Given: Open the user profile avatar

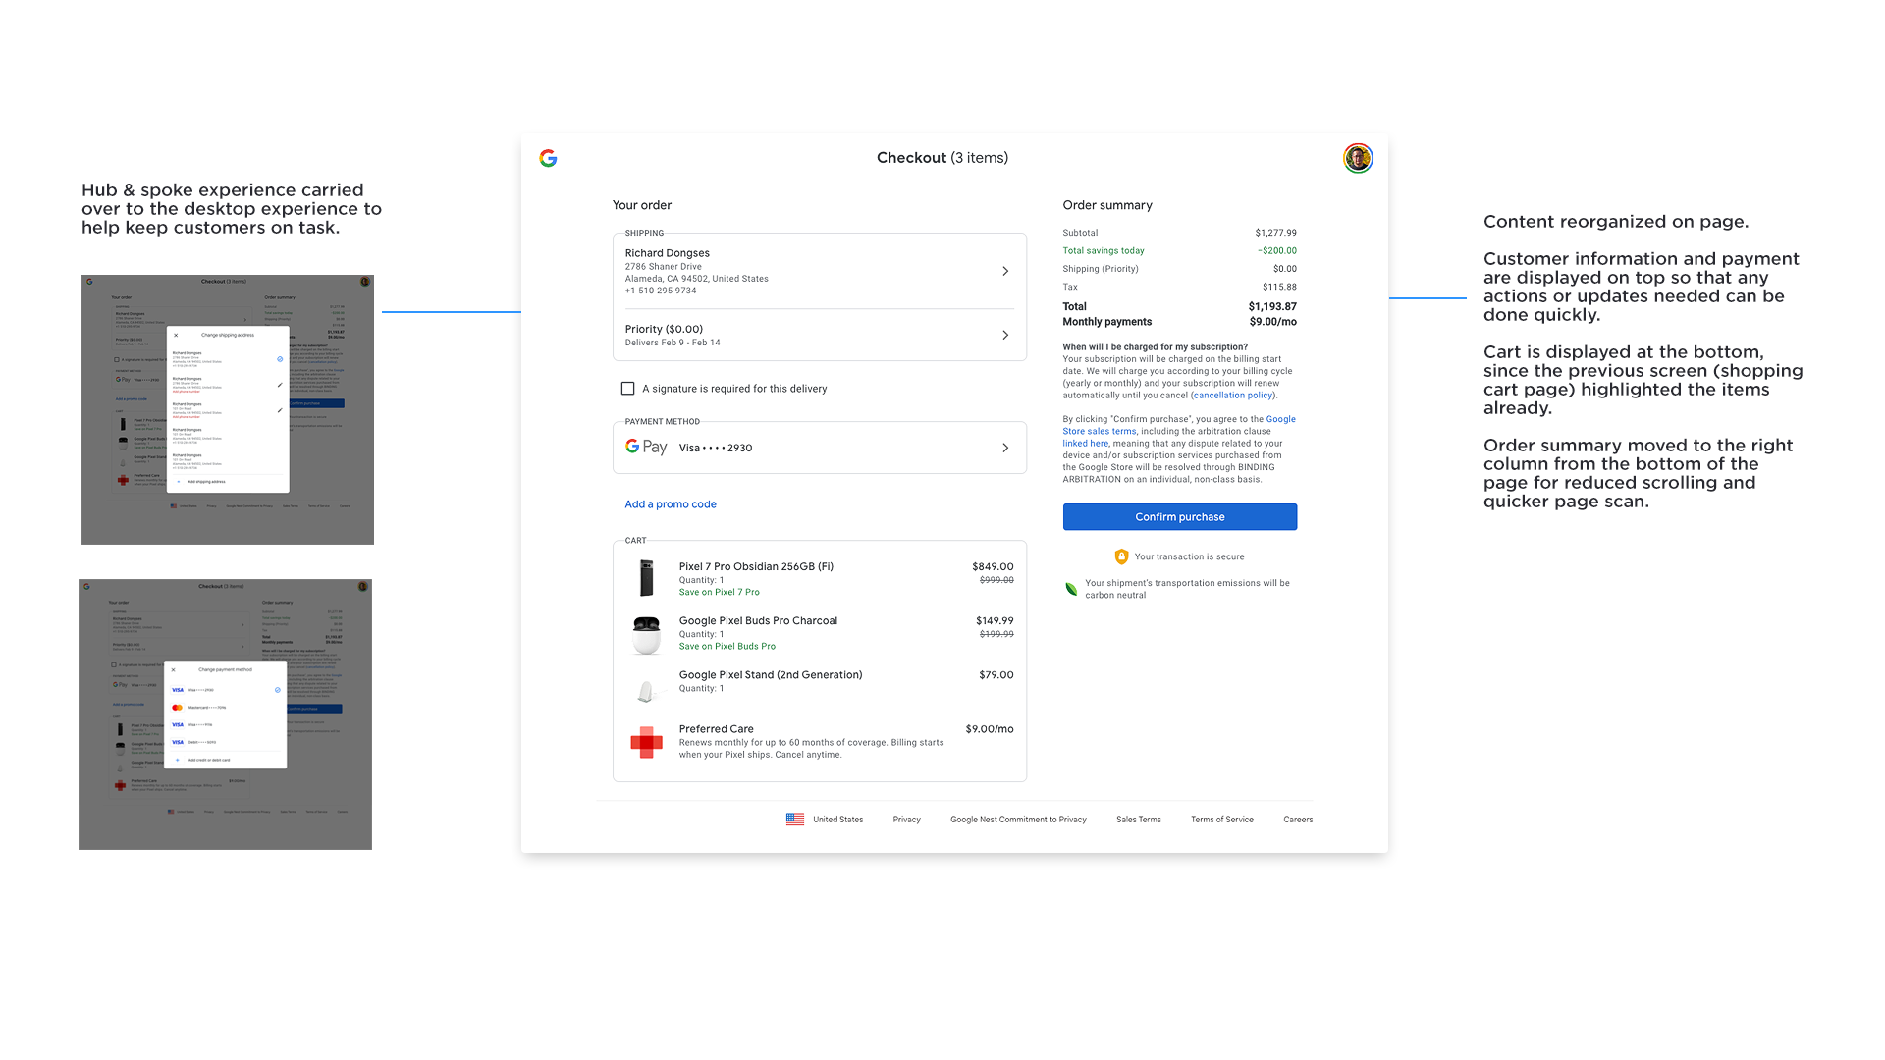Looking at the screenshot, I should point(1358,158).
